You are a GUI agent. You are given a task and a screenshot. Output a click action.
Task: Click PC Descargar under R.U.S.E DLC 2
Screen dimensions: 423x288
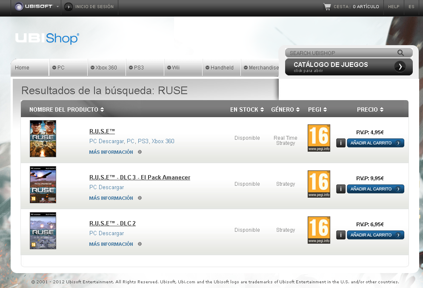coord(106,233)
